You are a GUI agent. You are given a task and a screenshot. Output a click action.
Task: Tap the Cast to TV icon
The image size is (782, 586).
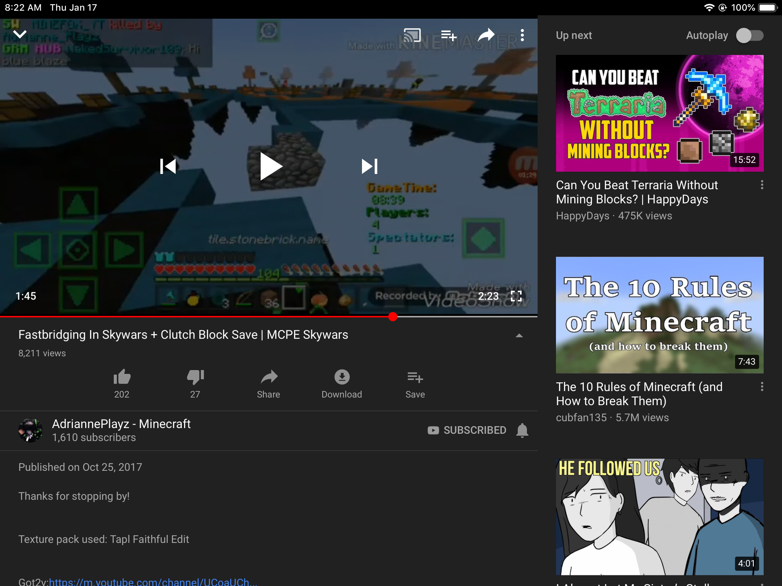click(x=412, y=35)
